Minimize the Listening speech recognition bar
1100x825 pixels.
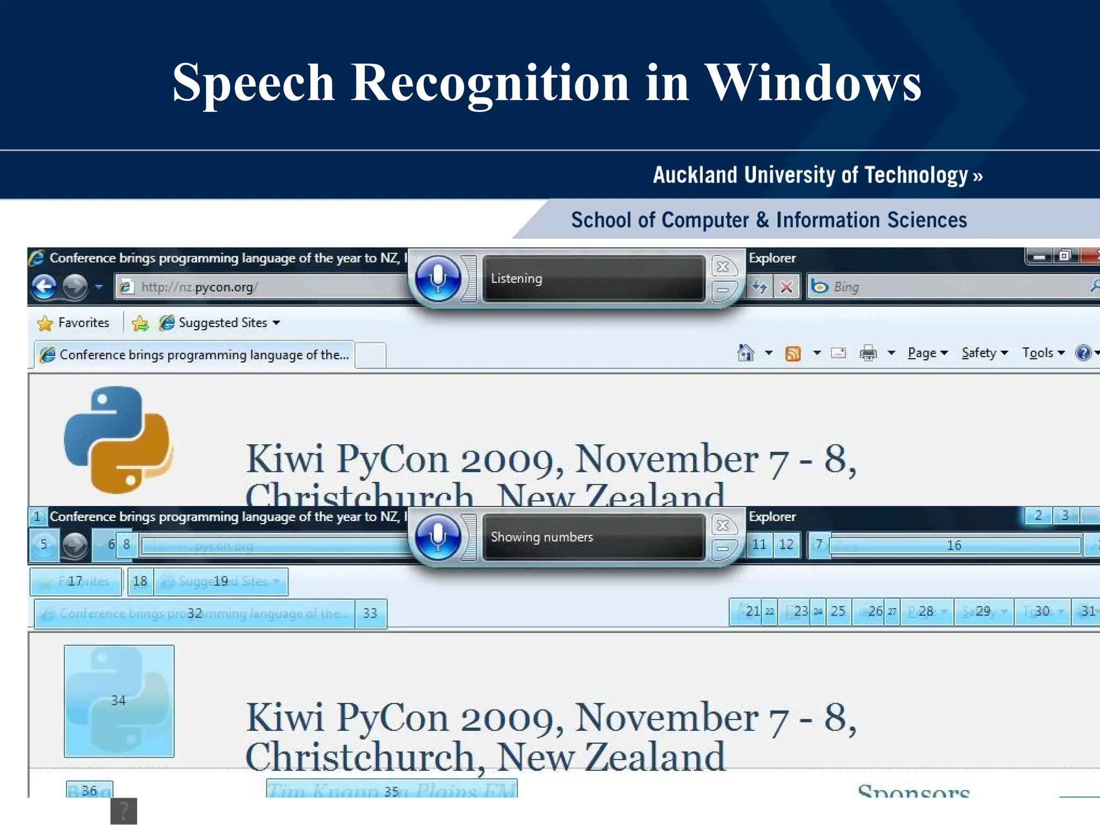pyautogui.click(x=723, y=291)
